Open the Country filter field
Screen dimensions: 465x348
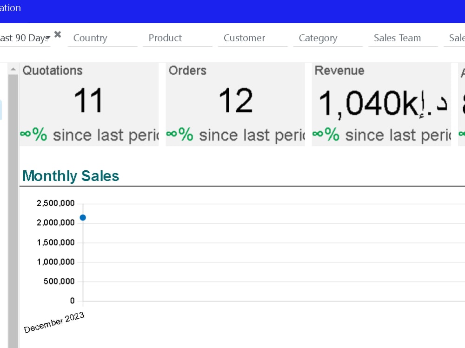click(102, 38)
